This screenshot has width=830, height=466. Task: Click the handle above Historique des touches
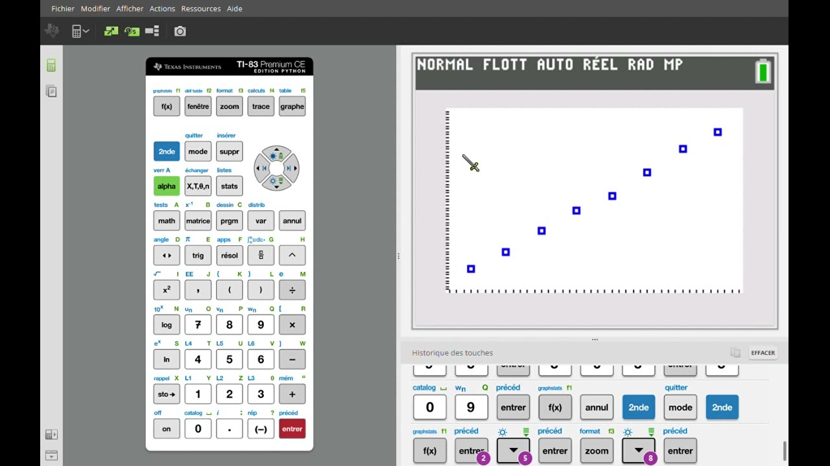(x=595, y=340)
